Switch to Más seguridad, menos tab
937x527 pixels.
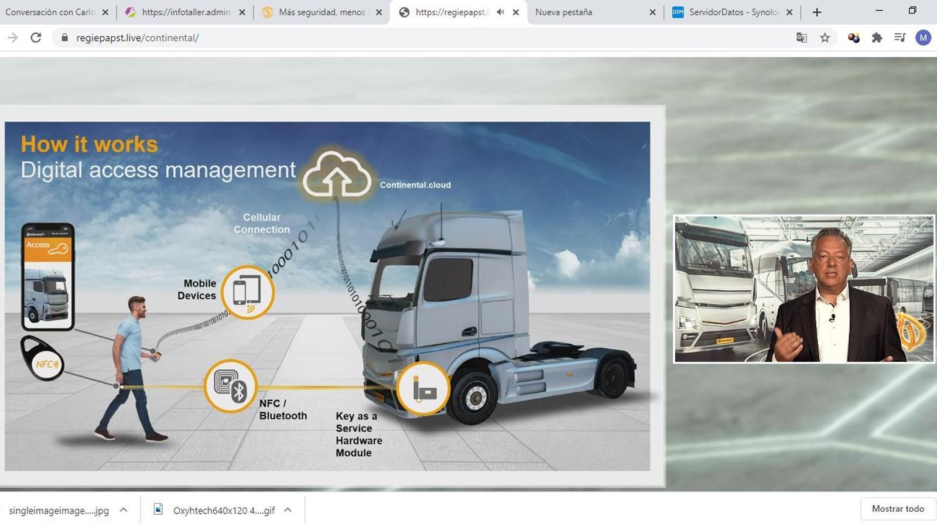[x=321, y=12]
